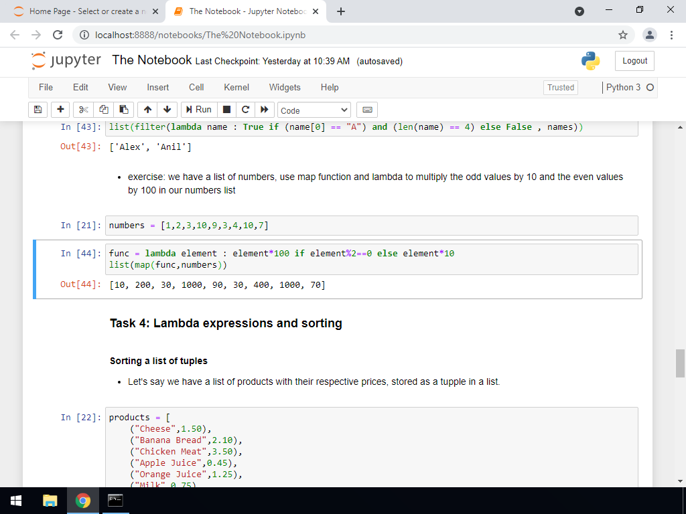Viewport: 686px width, 514px height.
Task: Insert a cell below with plus icon
Action: 60,110
